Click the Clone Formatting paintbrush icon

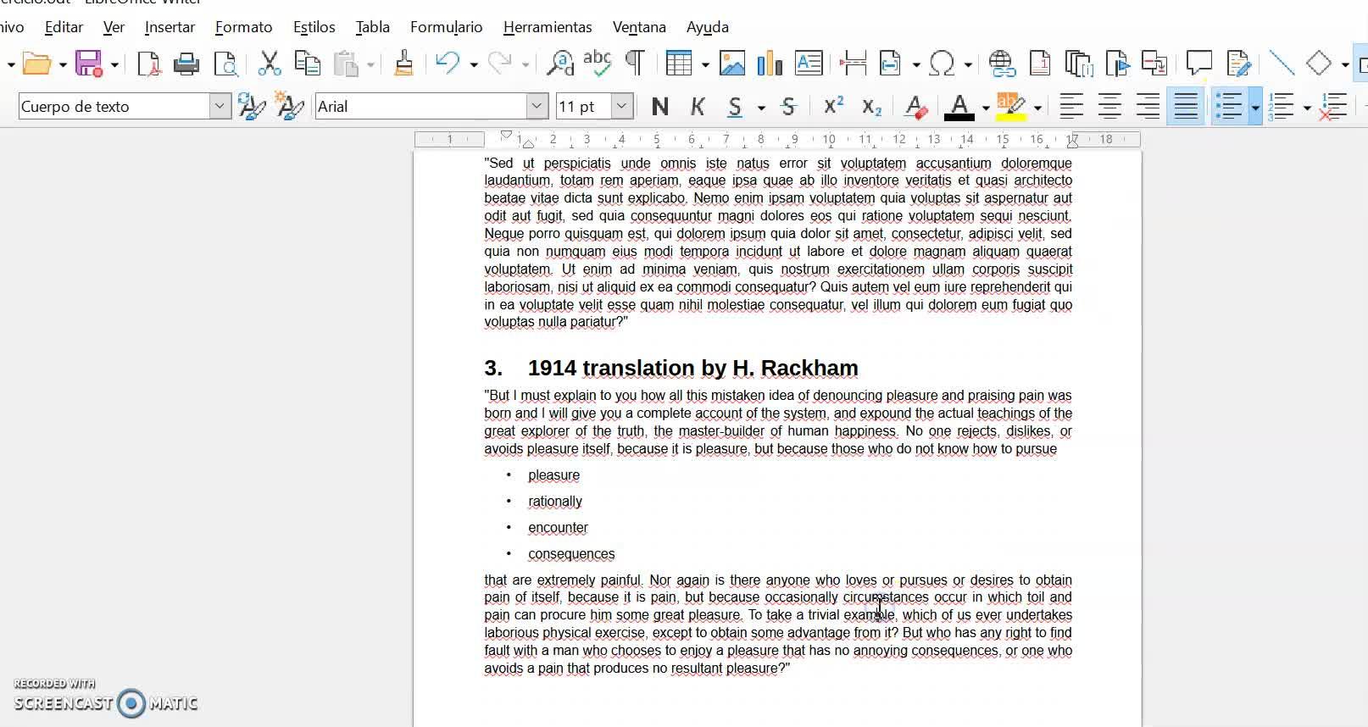point(403,64)
